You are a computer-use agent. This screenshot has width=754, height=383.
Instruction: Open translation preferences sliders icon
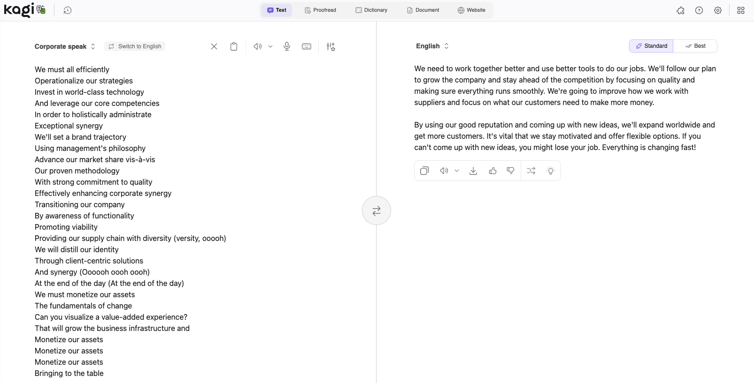pyautogui.click(x=331, y=46)
